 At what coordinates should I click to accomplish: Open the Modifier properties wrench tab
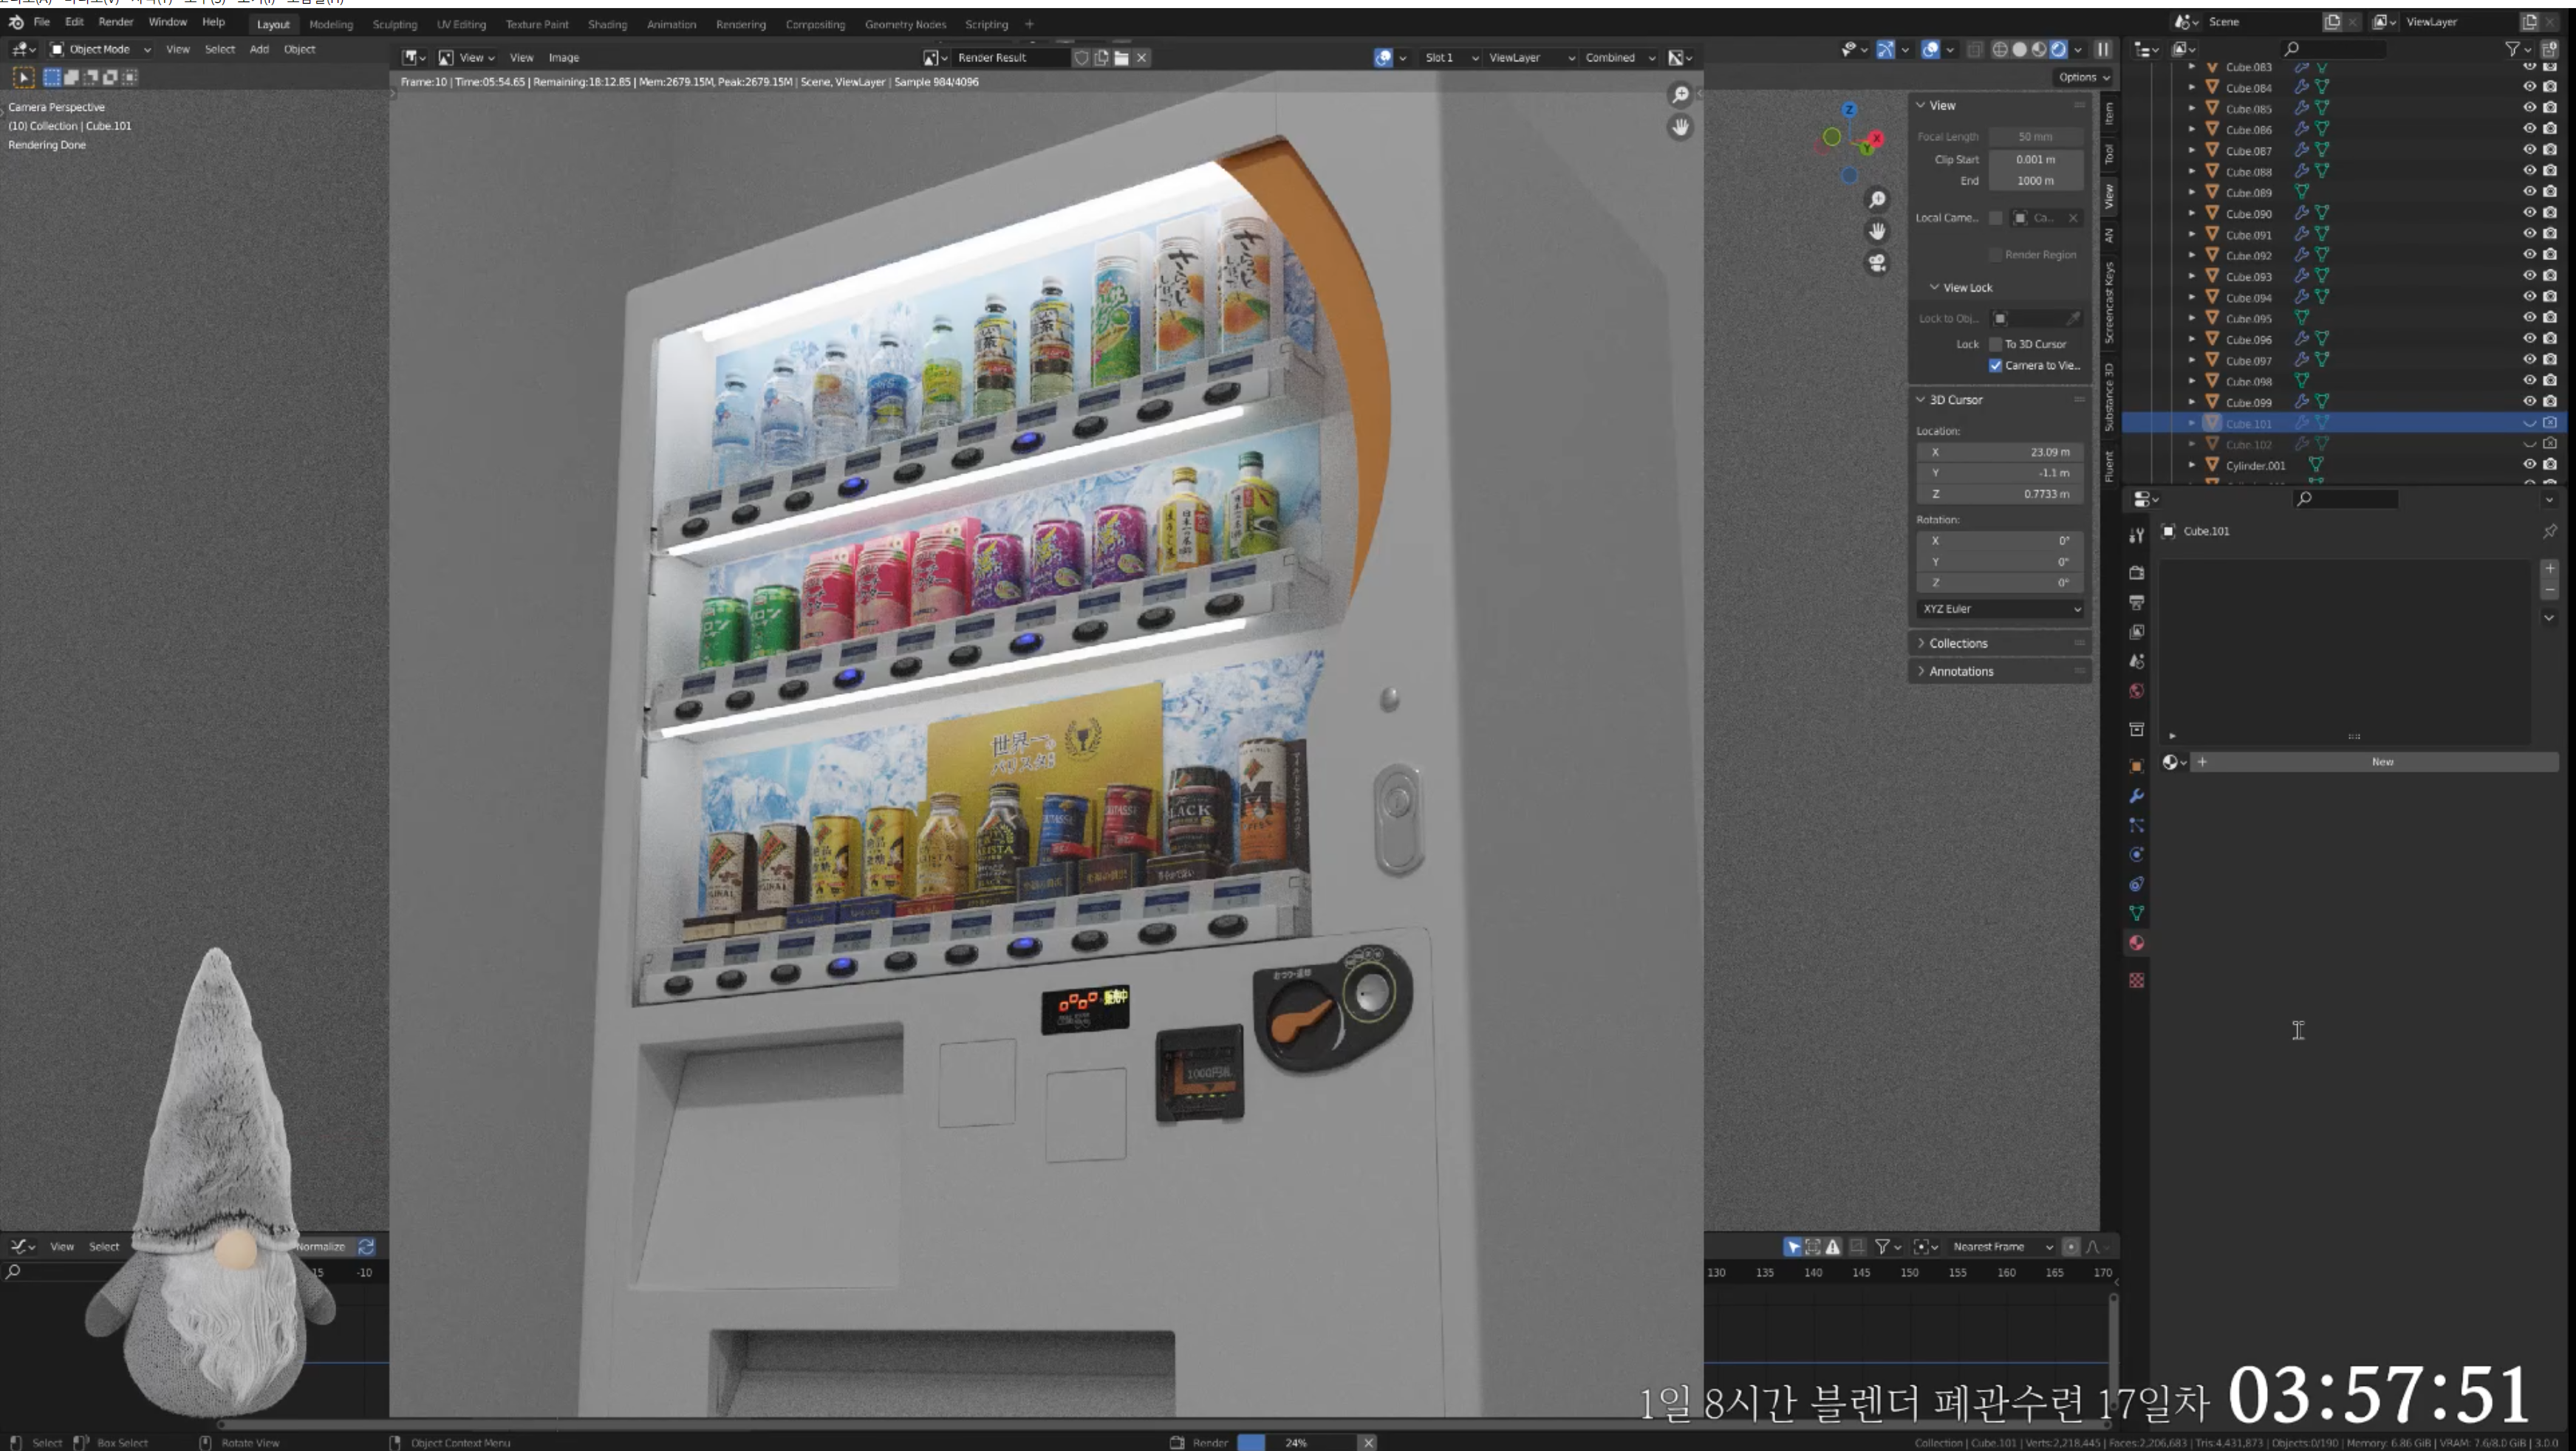click(2136, 797)
